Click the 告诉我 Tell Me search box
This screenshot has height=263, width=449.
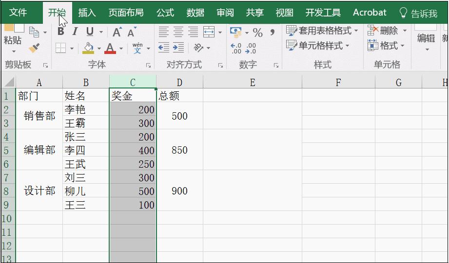418,13
